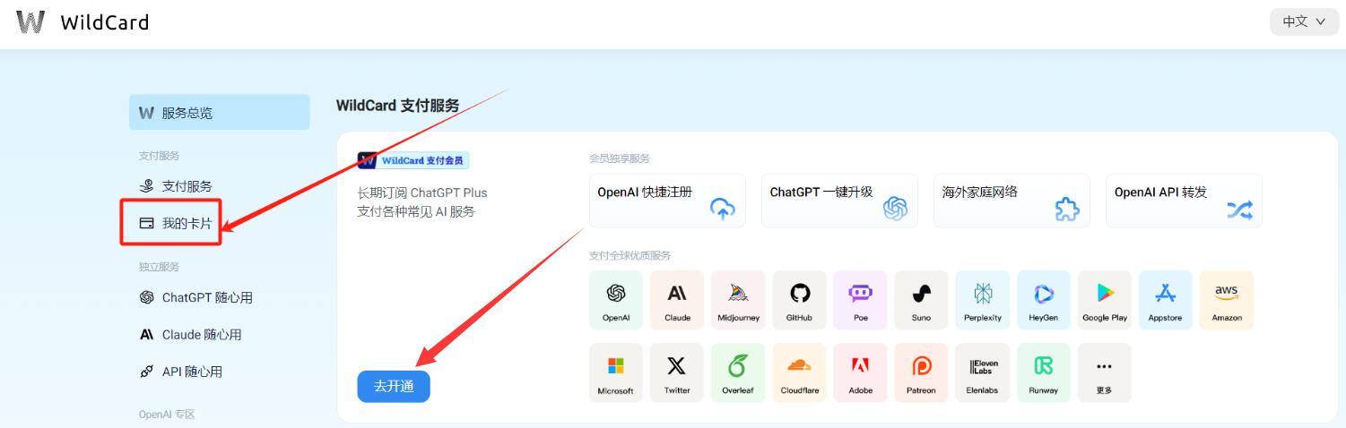The image size is (1346, 428).
Task: Click the 去开通 button
Action: point(394,386)
